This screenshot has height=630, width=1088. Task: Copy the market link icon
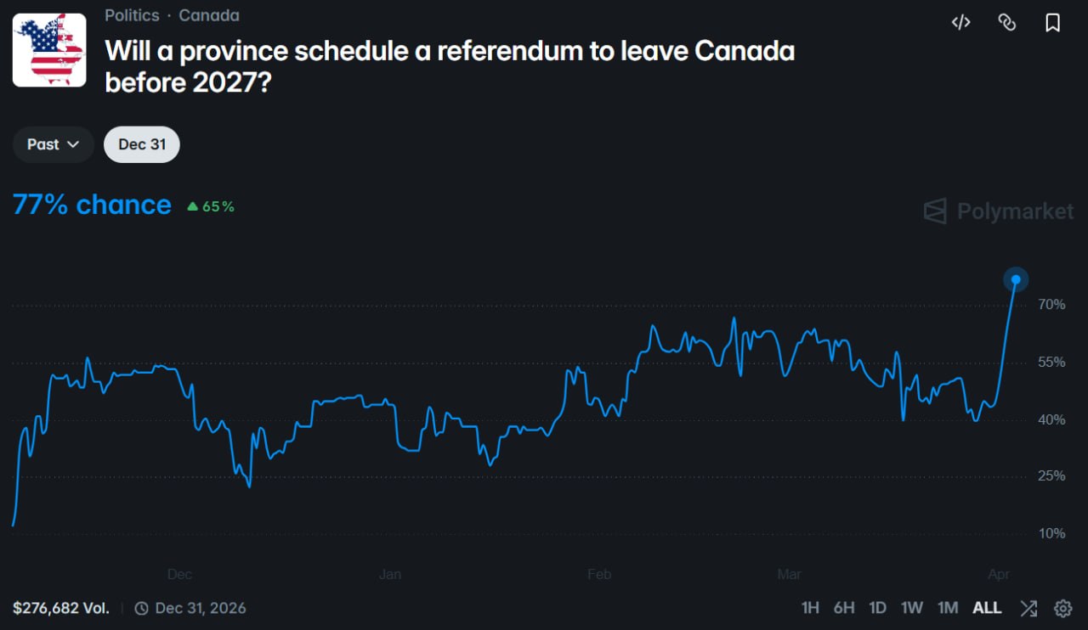(x=1006, y=23)
